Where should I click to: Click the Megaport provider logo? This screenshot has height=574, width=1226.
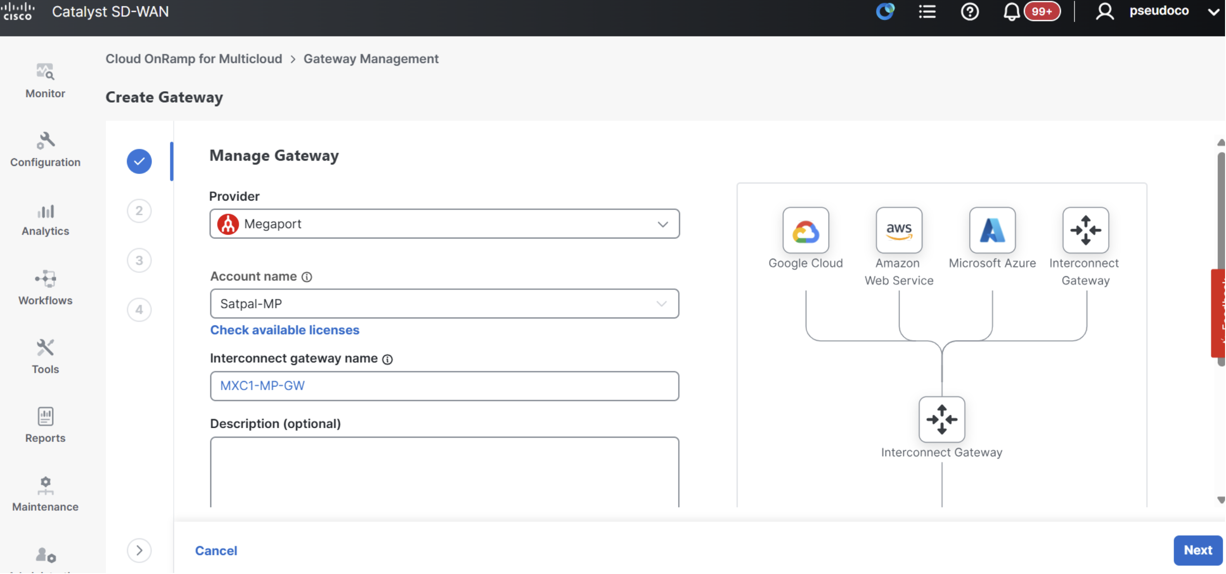click(228, 224)
